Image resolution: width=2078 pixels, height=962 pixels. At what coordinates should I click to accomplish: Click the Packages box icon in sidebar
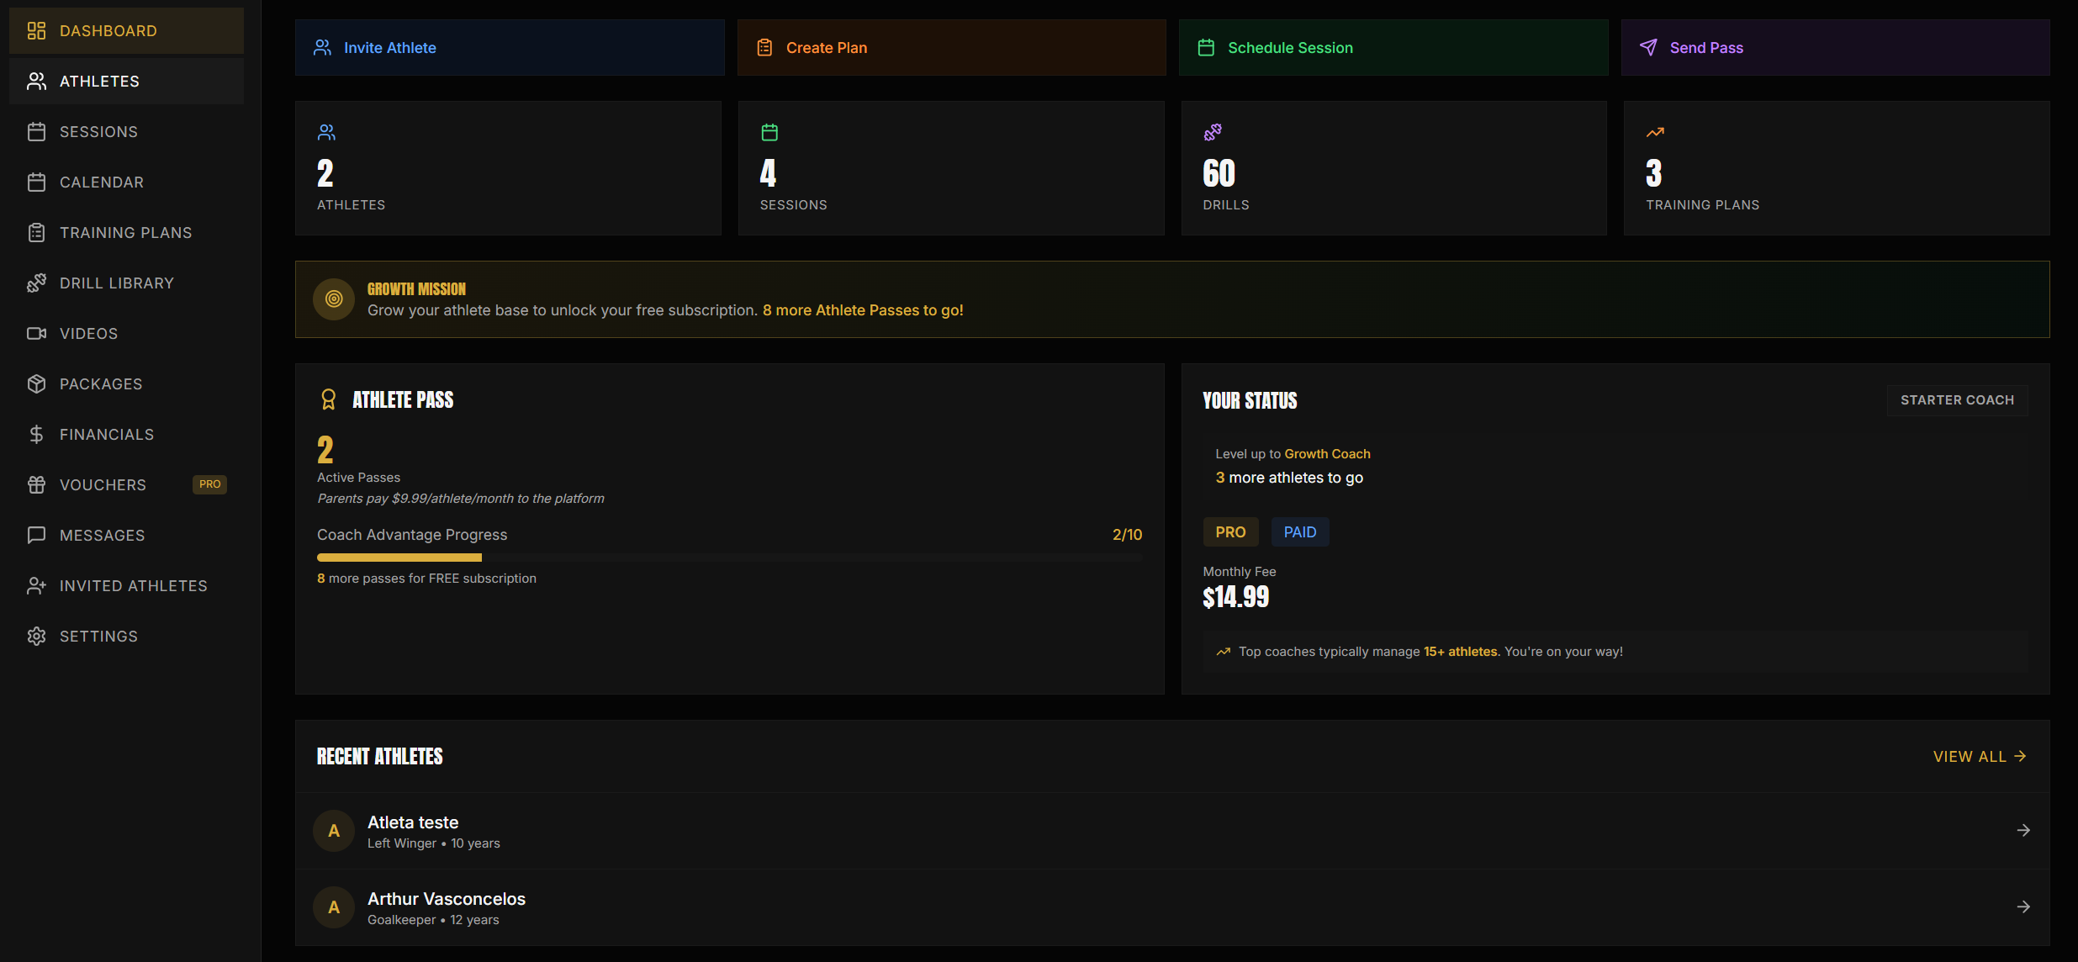point(36,384)
